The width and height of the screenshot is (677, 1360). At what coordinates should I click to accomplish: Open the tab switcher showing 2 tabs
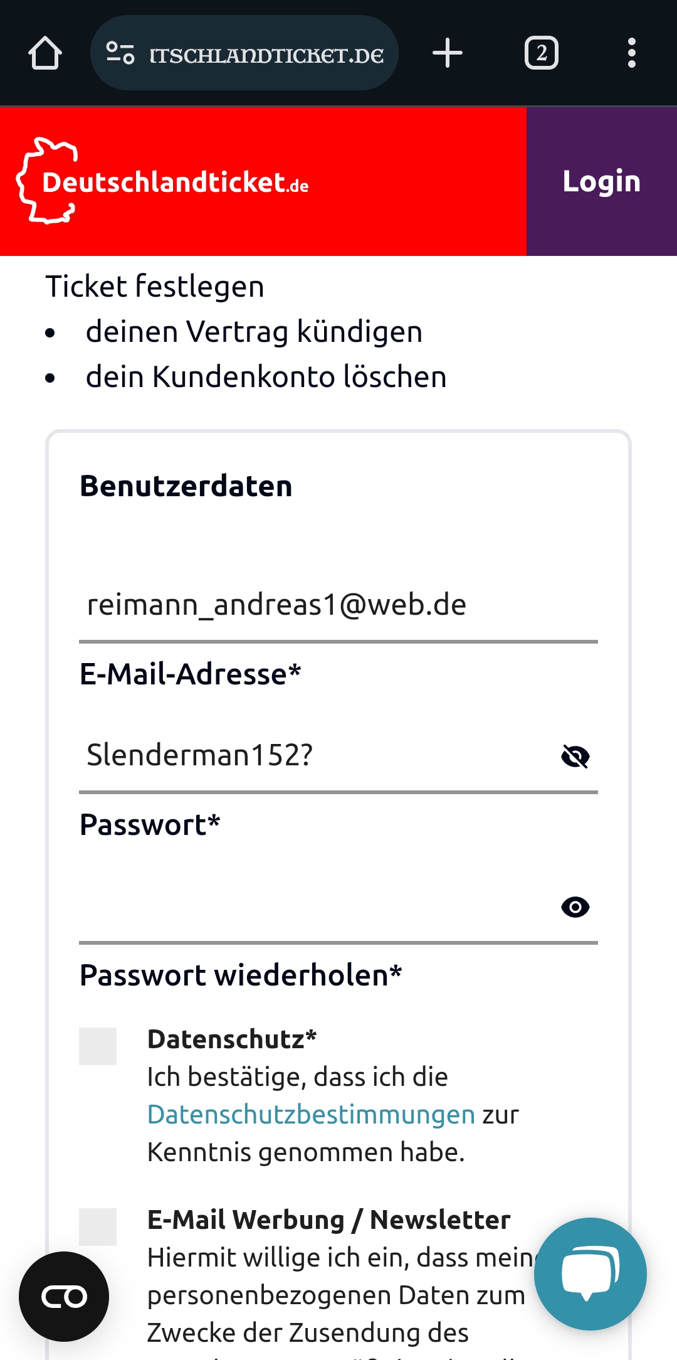[x=542, y=53]
